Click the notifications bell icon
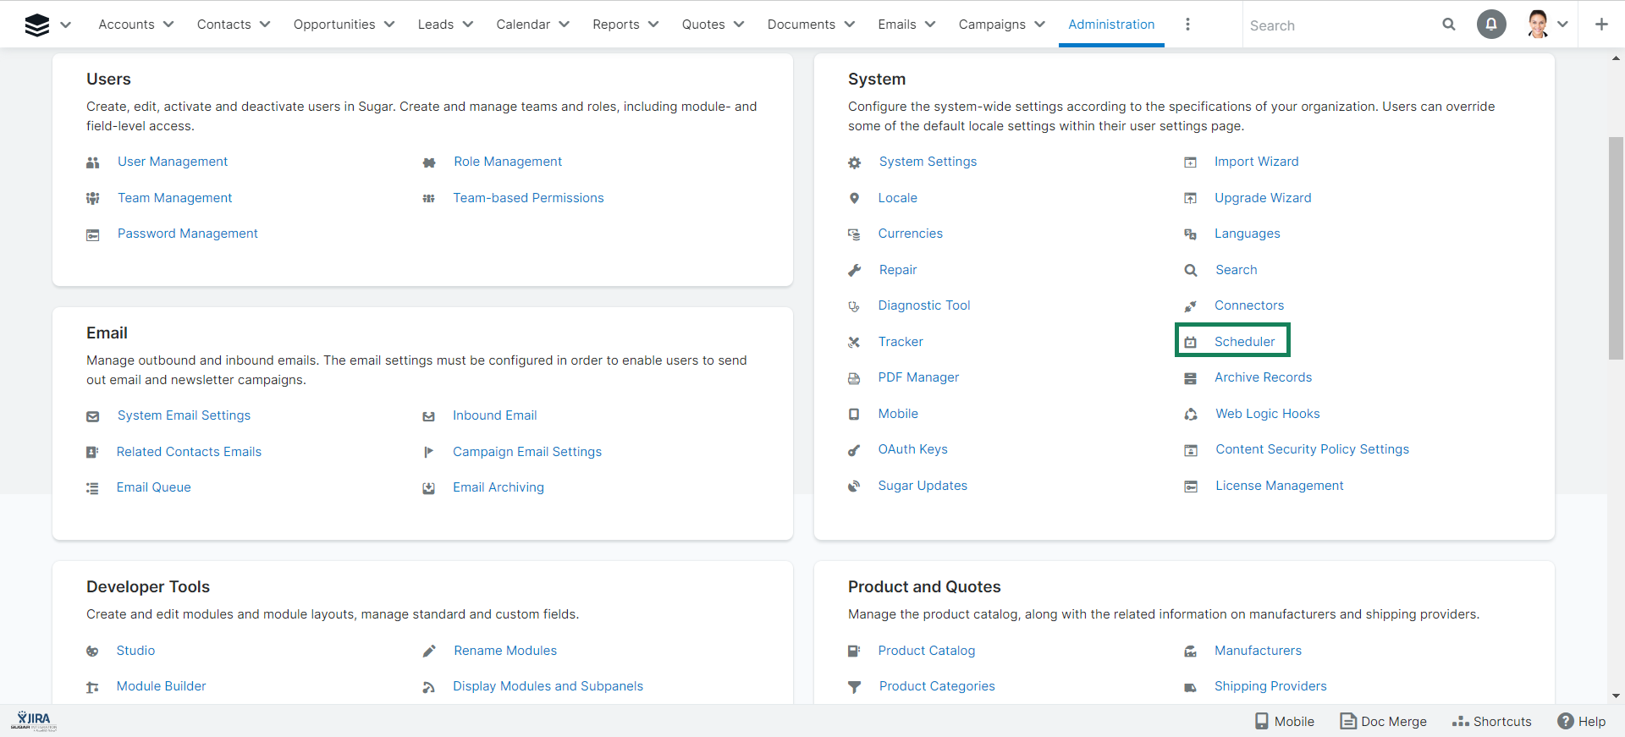The image size is (1625, 737). 1491,25
